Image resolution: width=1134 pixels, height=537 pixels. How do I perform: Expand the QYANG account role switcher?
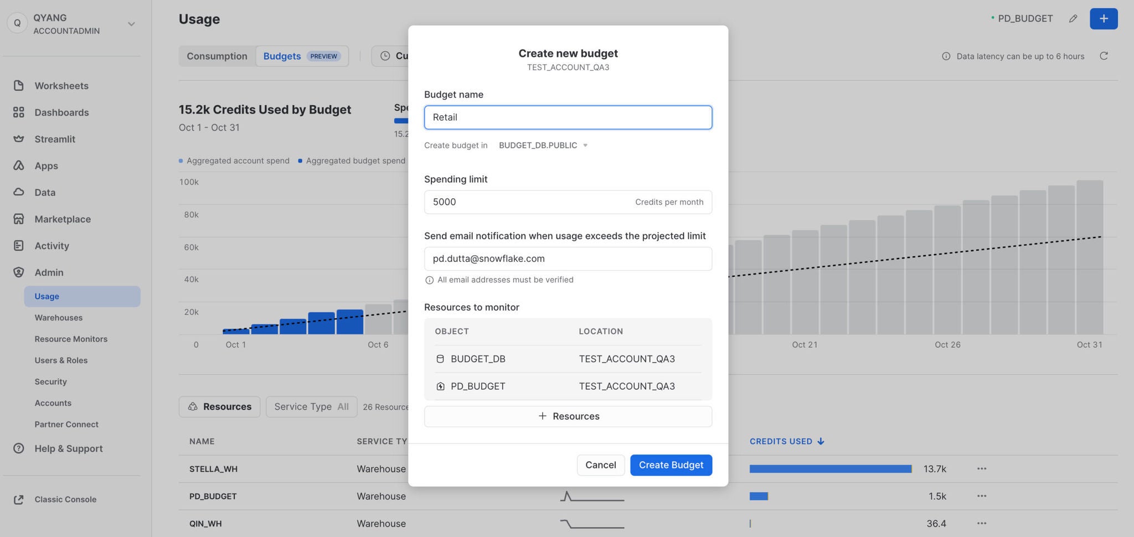(x=131, y=24)
